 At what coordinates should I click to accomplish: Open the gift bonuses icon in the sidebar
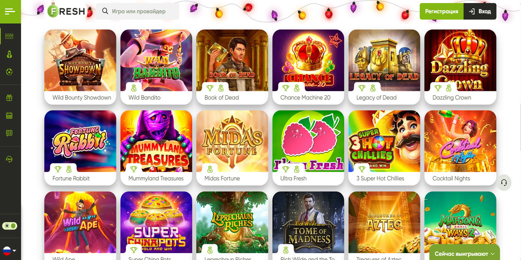pyautogui.click(x=10, y=98)
